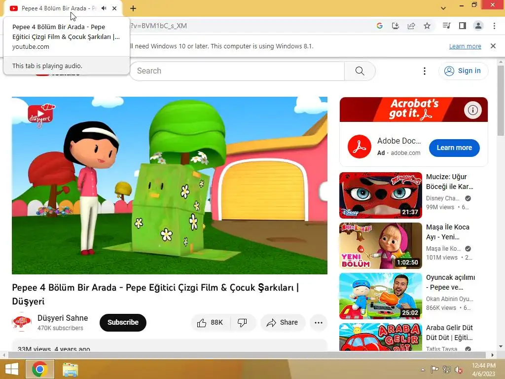This screenshot has width=505, height=379.
Task: Click the Adobe ad Learn more button
Action: [x=454, y=148]
